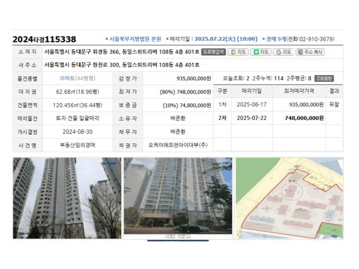
Task: Select creditor 오케이에프앤아이대부(주)
Action: point(178,145)
